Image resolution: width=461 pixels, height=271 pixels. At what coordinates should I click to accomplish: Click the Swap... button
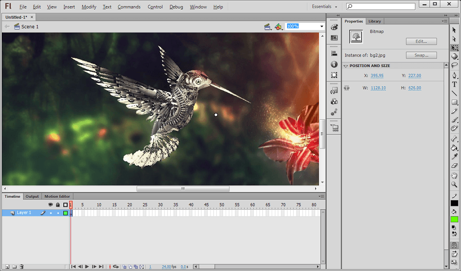tap(421, 56)
